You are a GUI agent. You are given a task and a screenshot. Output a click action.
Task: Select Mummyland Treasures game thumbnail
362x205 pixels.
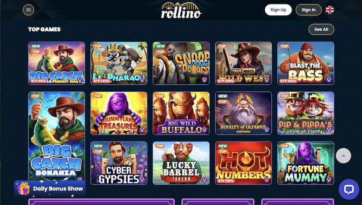click(119, 113)
